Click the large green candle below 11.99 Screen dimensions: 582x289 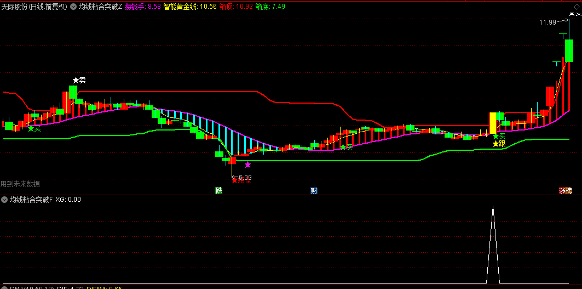tap(569, 50)
